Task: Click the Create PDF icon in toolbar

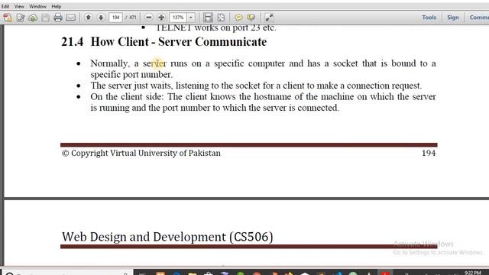Action: [8, 18]
